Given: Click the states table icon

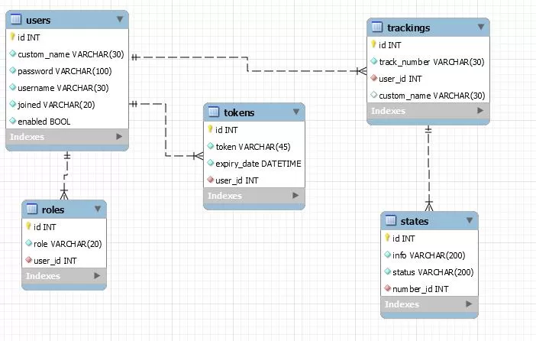Looking at the screenshot, I should [x=390, y=220].
